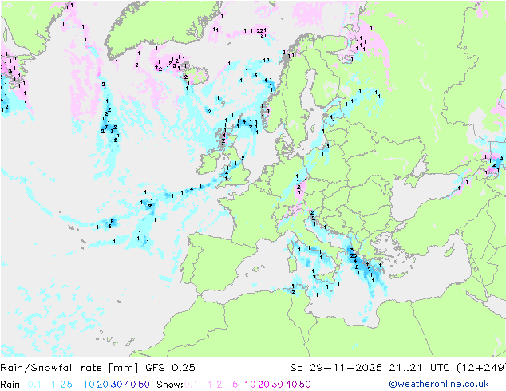Click the Rain legend value 10
506x391 pixels.
tap(89, 385)
